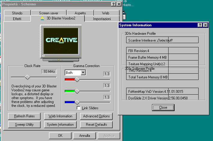This screenshot has height=141, width=213.
Task: Select the 3D Blaster Voodoo2 tab
Action: 58,18
